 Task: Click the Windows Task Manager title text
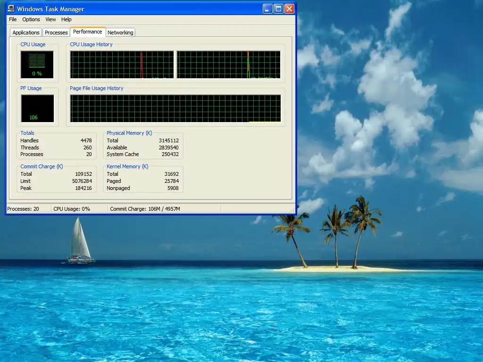[50, 9]
